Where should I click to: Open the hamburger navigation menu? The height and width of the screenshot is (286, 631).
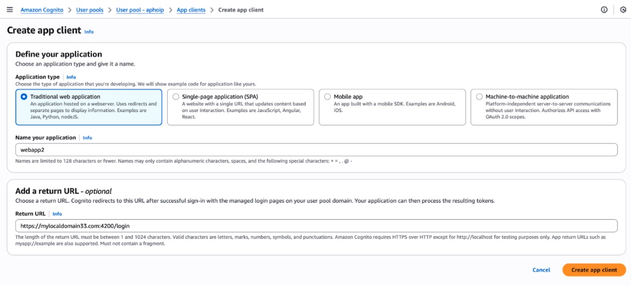[10, 10]
